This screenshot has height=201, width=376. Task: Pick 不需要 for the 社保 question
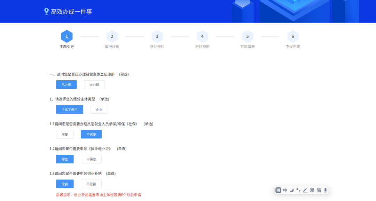click(x=91, y=134)
